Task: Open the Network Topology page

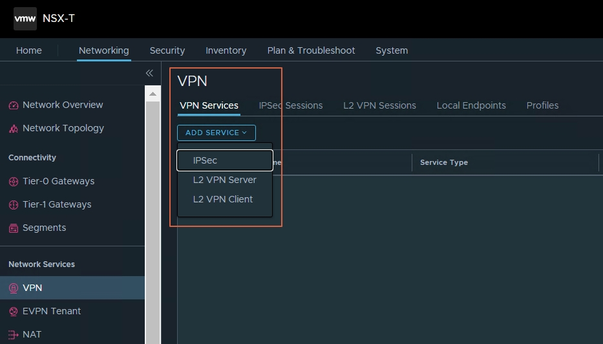Action: click(63, 128)
